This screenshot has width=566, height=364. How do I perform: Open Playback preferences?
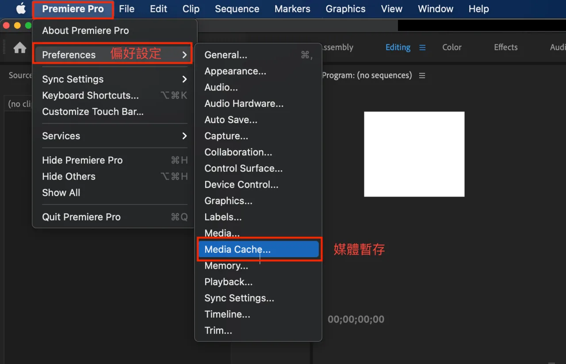(x=258, y=282)
